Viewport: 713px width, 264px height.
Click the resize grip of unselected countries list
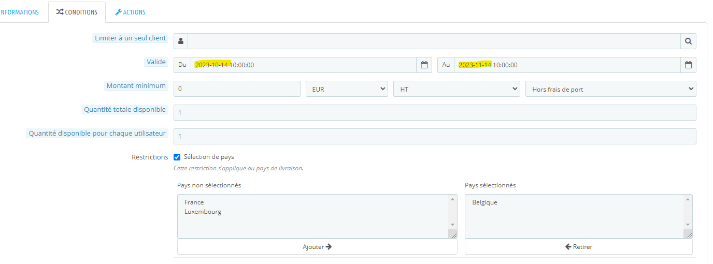[453, 234]
